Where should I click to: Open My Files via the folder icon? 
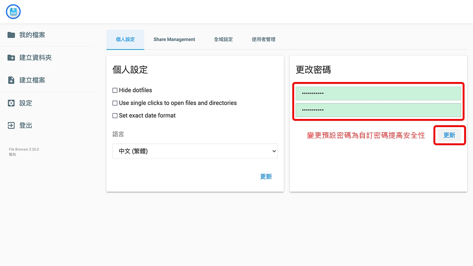(x=11, y=34)
